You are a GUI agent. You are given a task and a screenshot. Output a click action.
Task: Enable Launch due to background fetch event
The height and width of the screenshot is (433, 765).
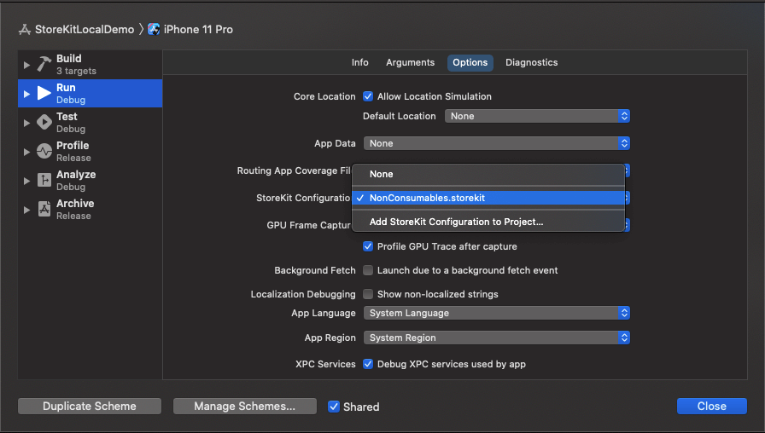pyautogui.click(x=369, y=270)
